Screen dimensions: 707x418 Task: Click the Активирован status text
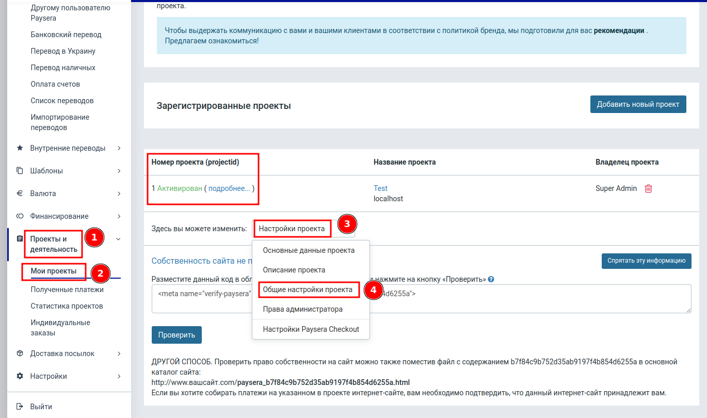(180, 188)
